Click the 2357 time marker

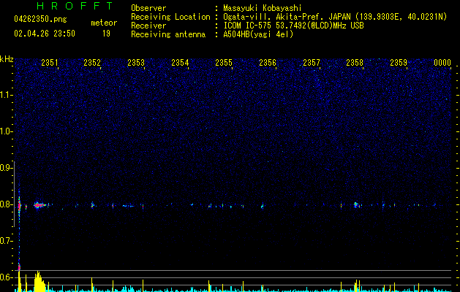click(312, 63)
